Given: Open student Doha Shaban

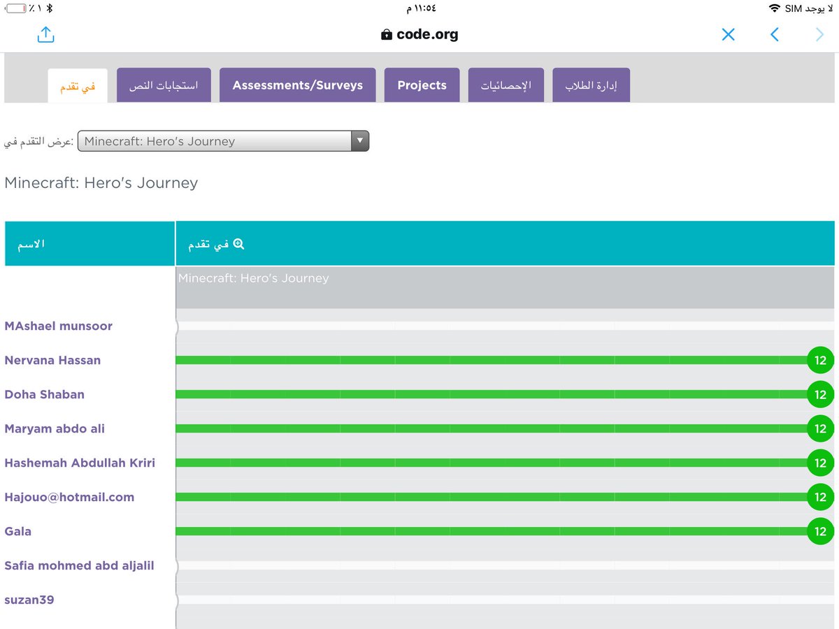Looking at the screenshot, I should click(x=44, y=394).
